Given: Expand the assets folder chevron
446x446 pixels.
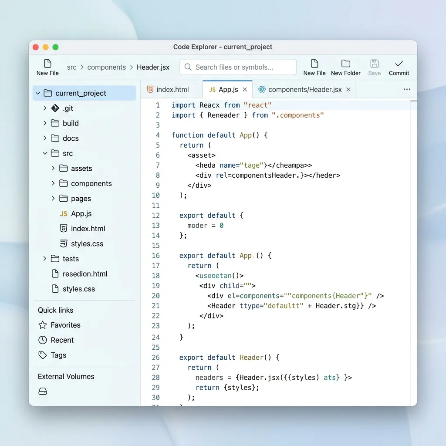Looking at the screenshot, I should coord(53,169).
